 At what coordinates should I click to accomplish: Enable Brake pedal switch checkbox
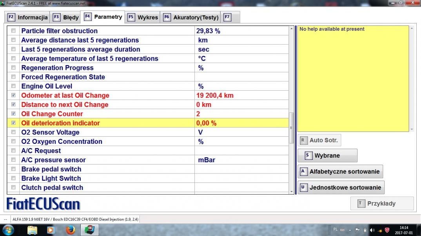pyautogui.click(x=13, y=169)
